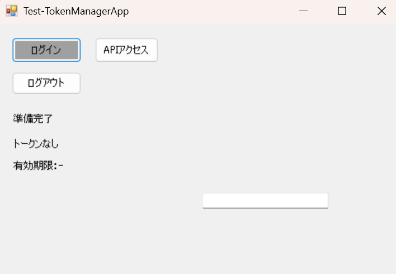Click the Test-TokenManagerApp window title
The width and height of the screenshot is (396, 274).
click(x=76, y=11)
